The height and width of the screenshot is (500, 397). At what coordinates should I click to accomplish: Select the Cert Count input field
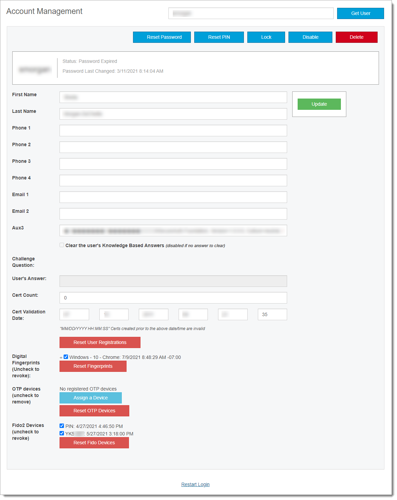173,298
